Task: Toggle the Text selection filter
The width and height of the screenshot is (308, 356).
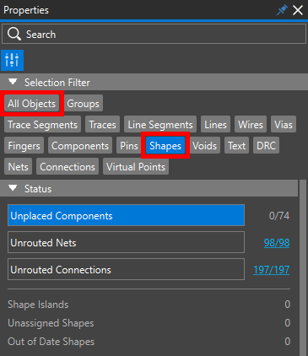Action: coord(236,146)
